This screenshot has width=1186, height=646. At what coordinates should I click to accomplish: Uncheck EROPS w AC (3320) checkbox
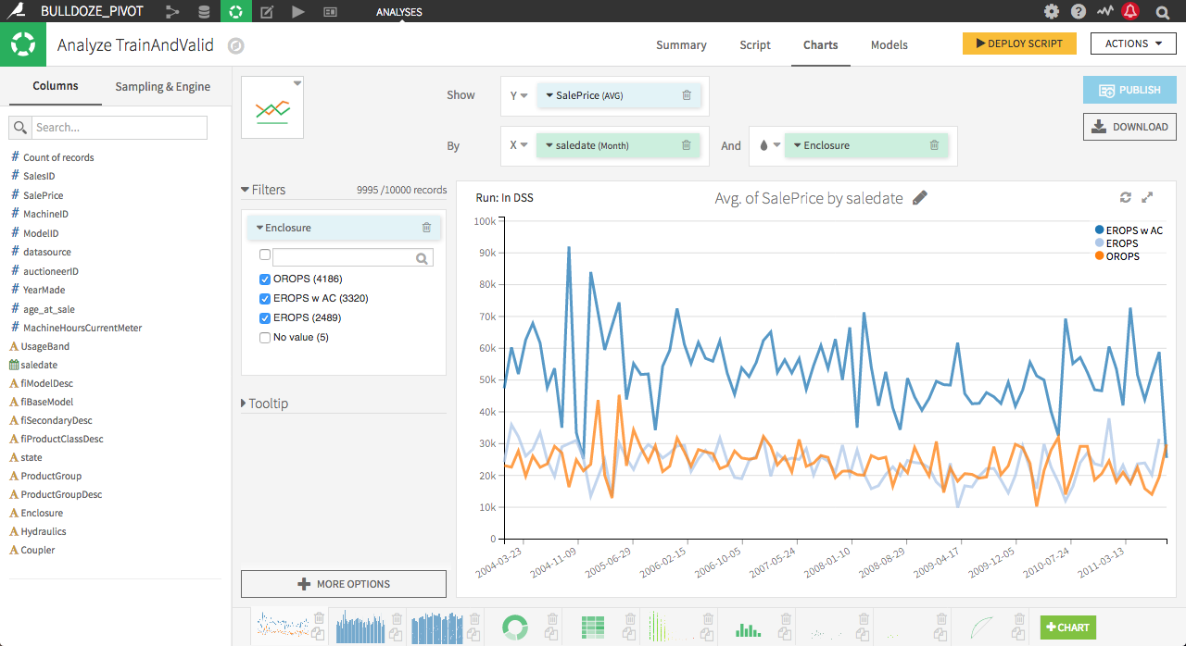[266, 299]
